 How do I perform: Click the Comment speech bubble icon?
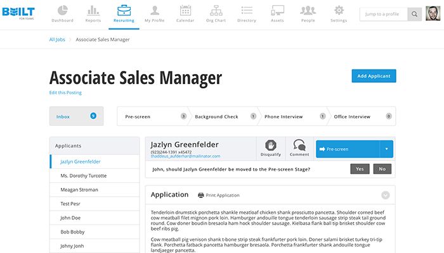pyautogui.click(x=299, y=145)
